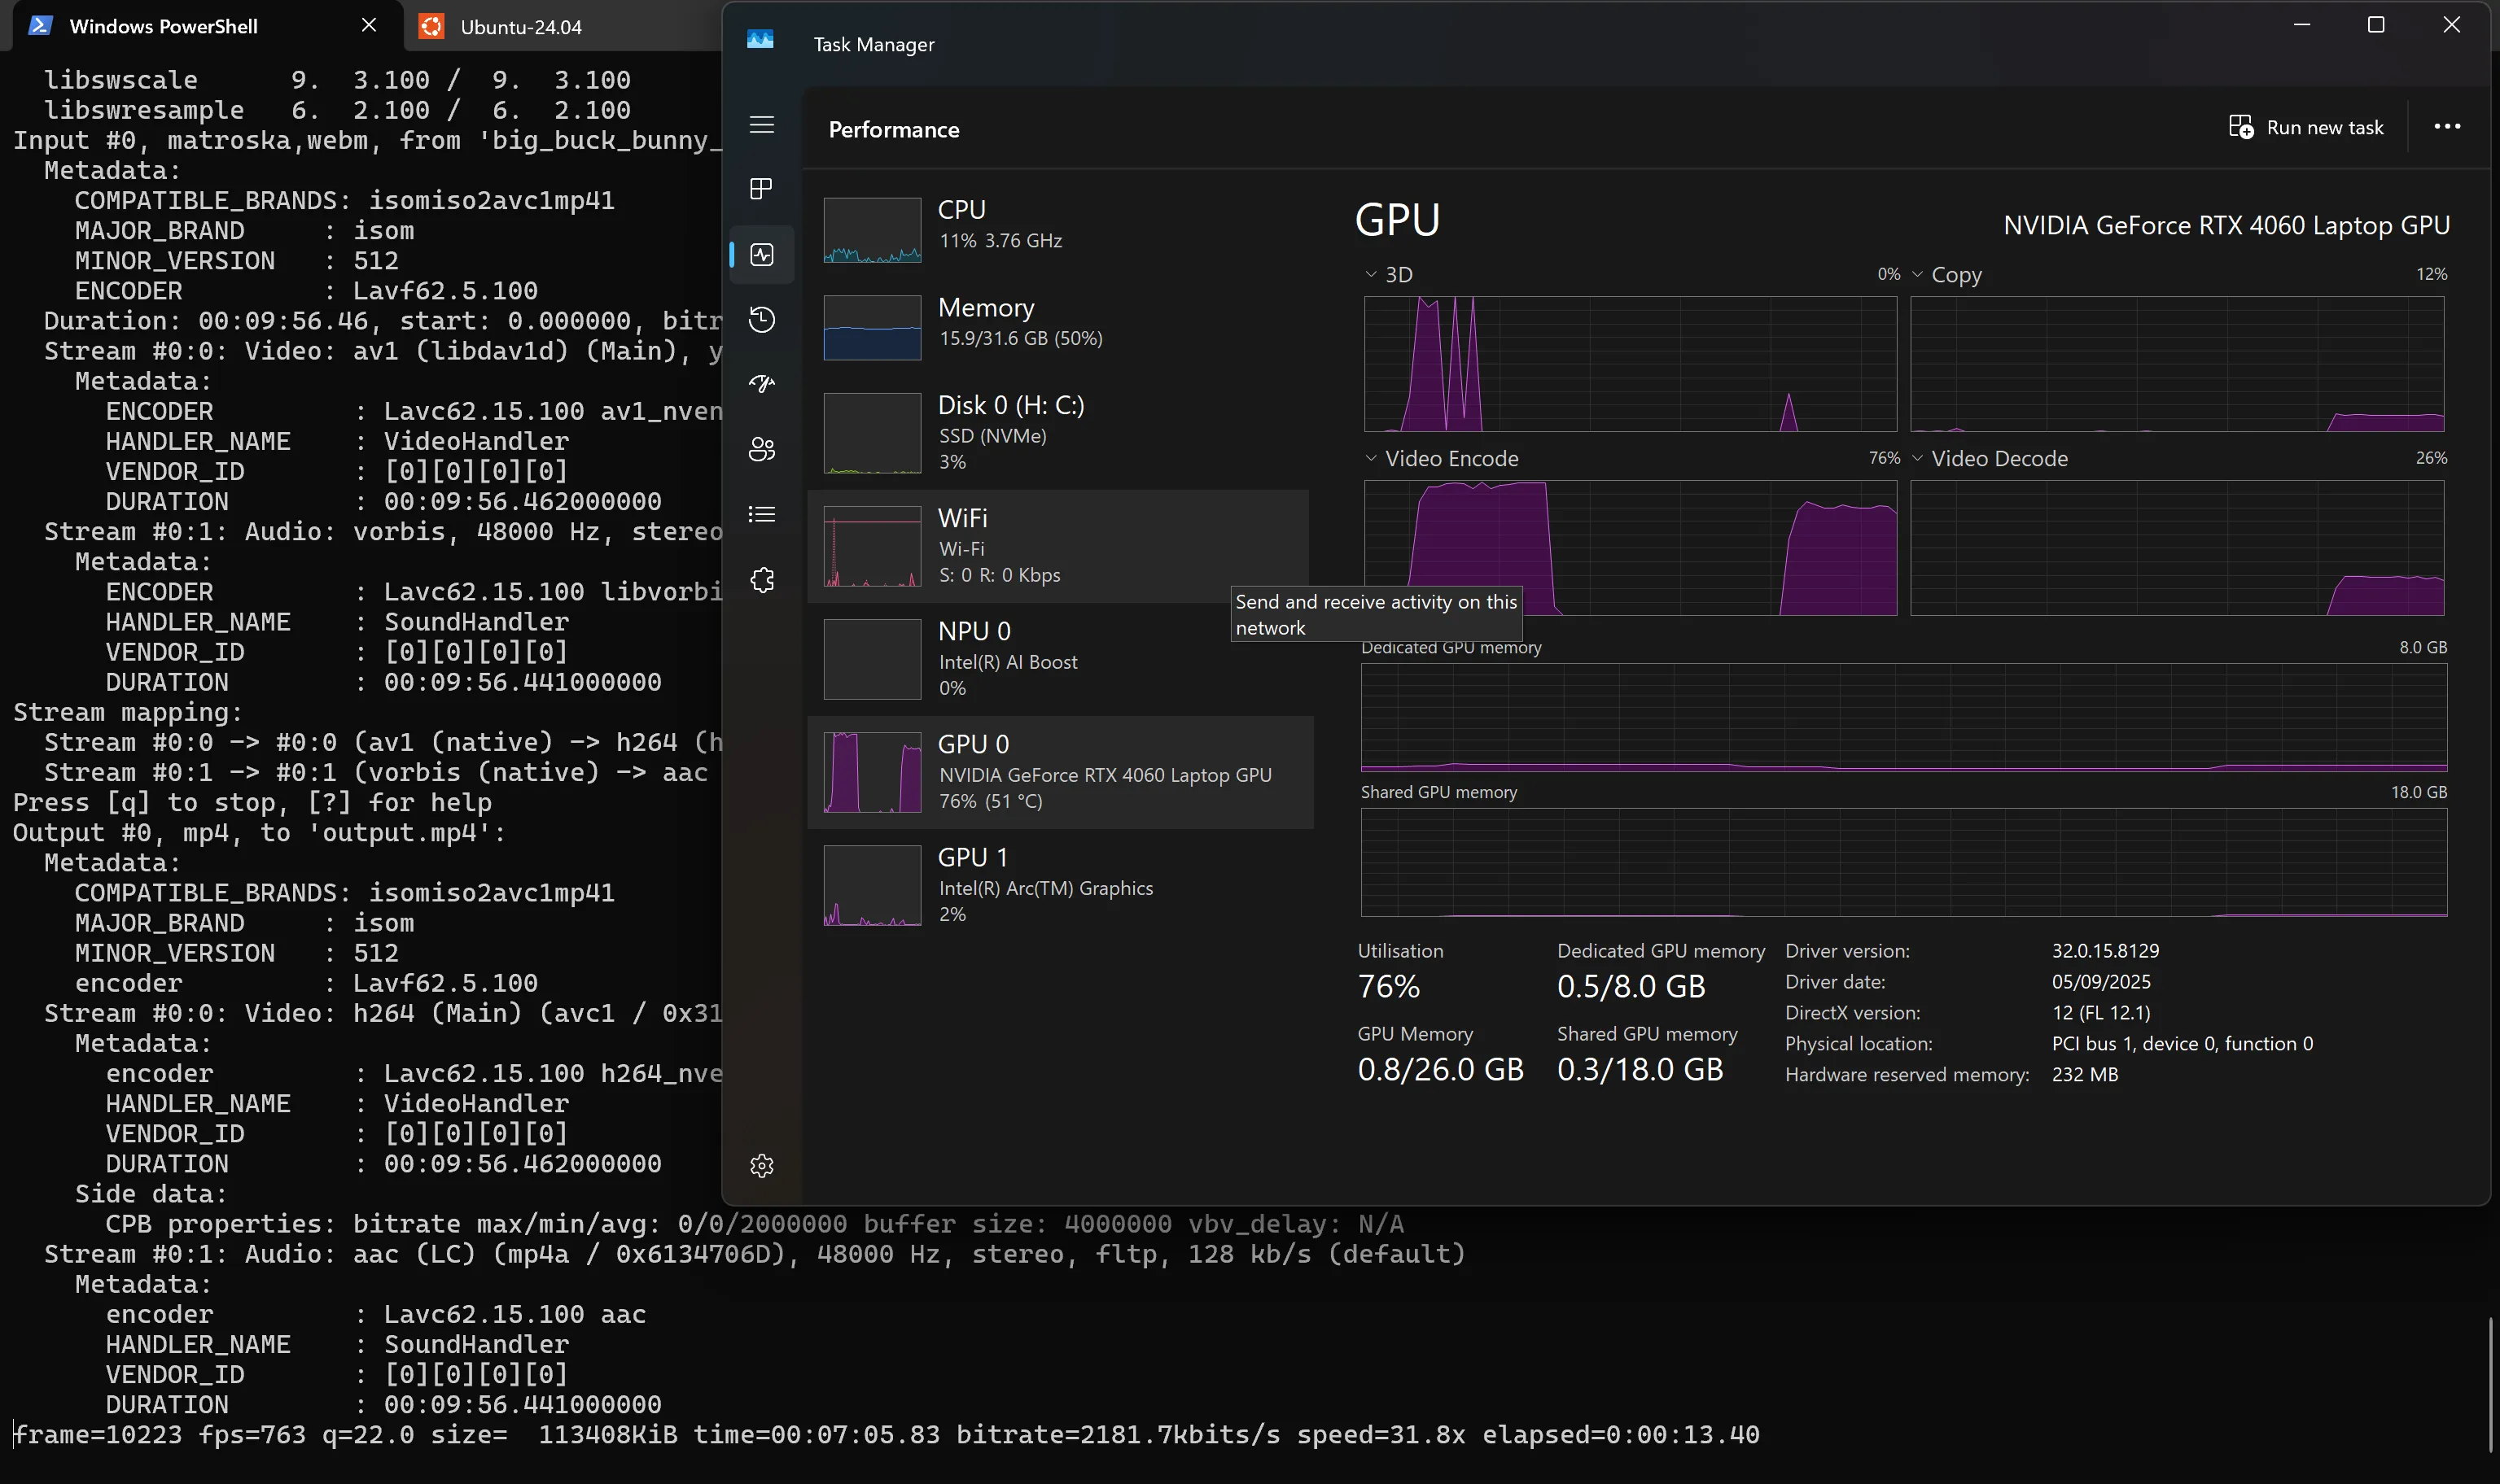Select the NPU 0 panel

[x=1061, y=658]
